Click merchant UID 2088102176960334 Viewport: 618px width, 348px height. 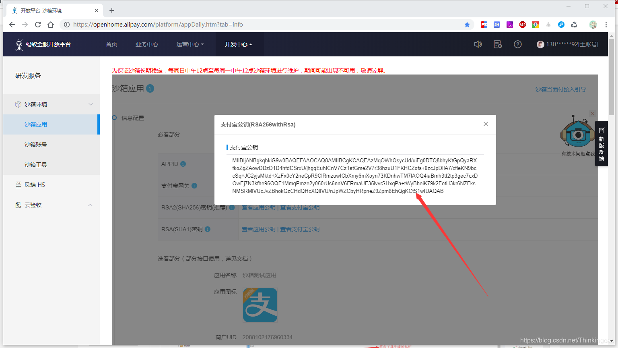pyautogui.click(x=268, y=337)
